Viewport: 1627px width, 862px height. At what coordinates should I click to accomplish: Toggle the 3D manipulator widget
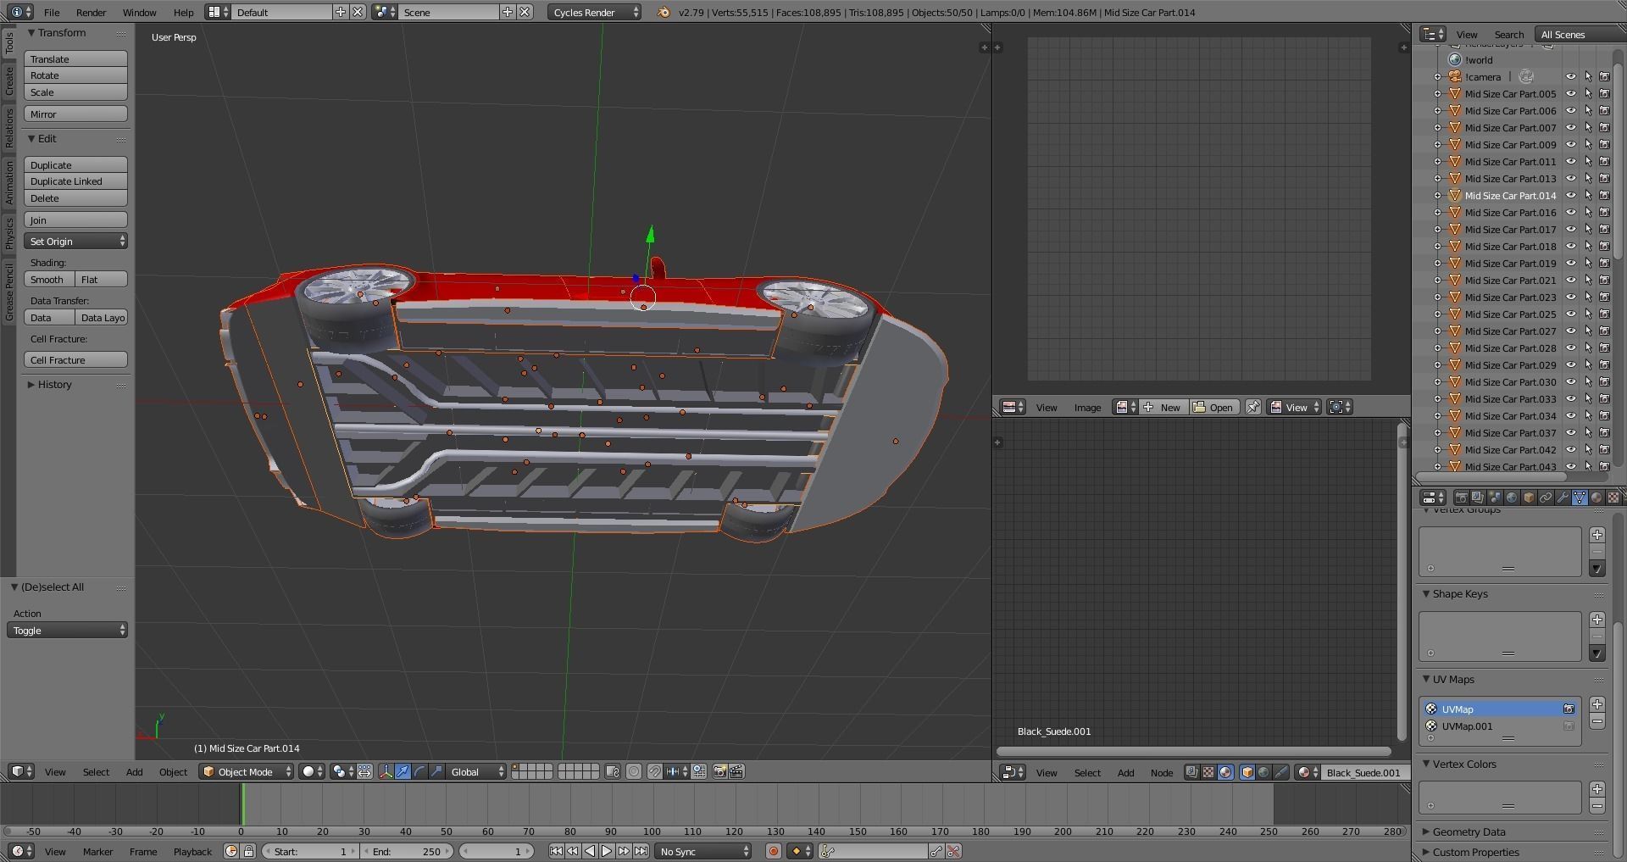point(386,771)
